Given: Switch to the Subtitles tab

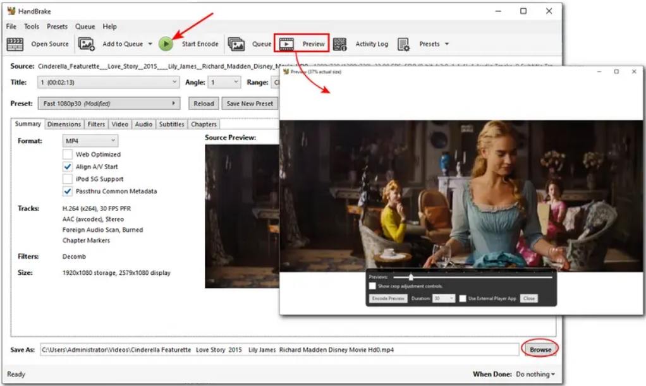Looking at the screenshot, I should [x=171, y=124].
